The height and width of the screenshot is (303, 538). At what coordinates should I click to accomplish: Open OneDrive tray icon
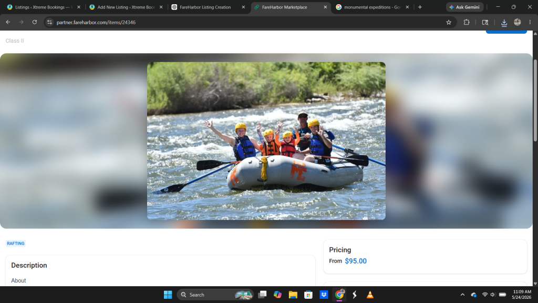pyautogui.click(x=474, y=295)
